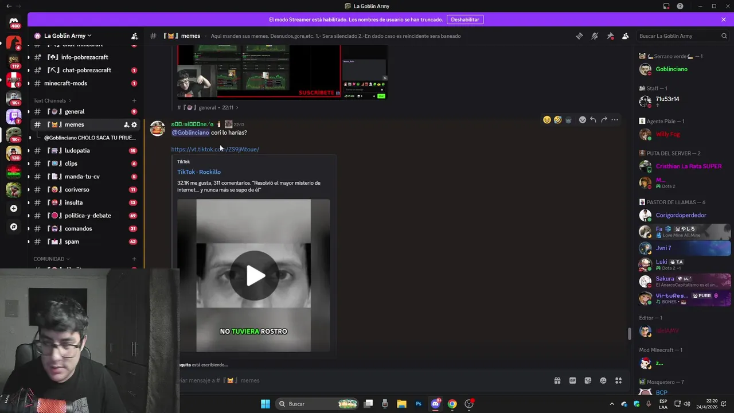Click the reply arrow on message toolbar

pyautogui.click(x=593, y=120)
